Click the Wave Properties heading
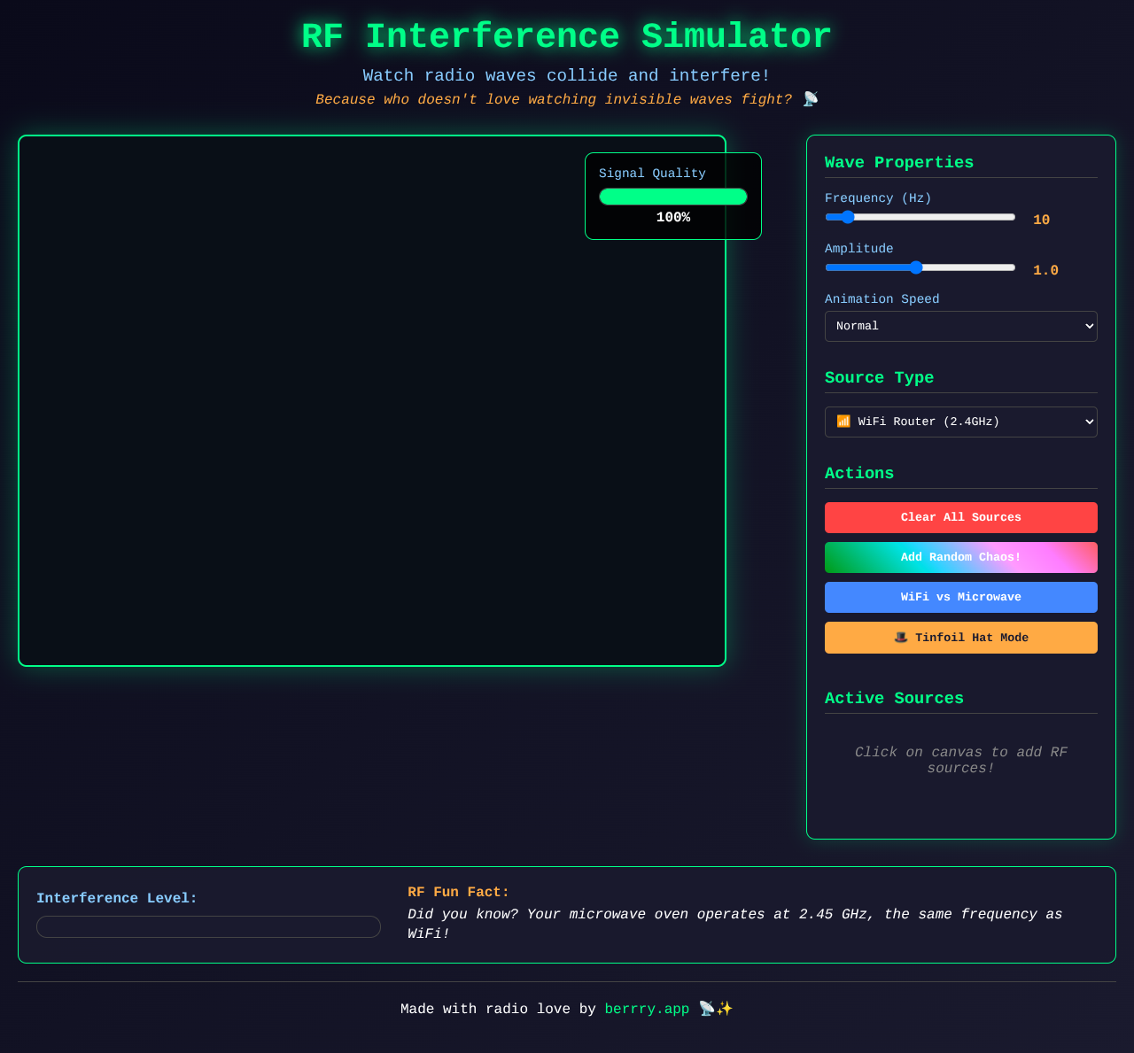 (x=898, y=161)
